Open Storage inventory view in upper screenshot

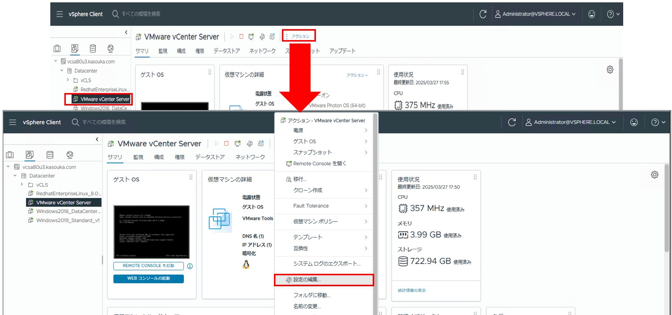[93, 48]
